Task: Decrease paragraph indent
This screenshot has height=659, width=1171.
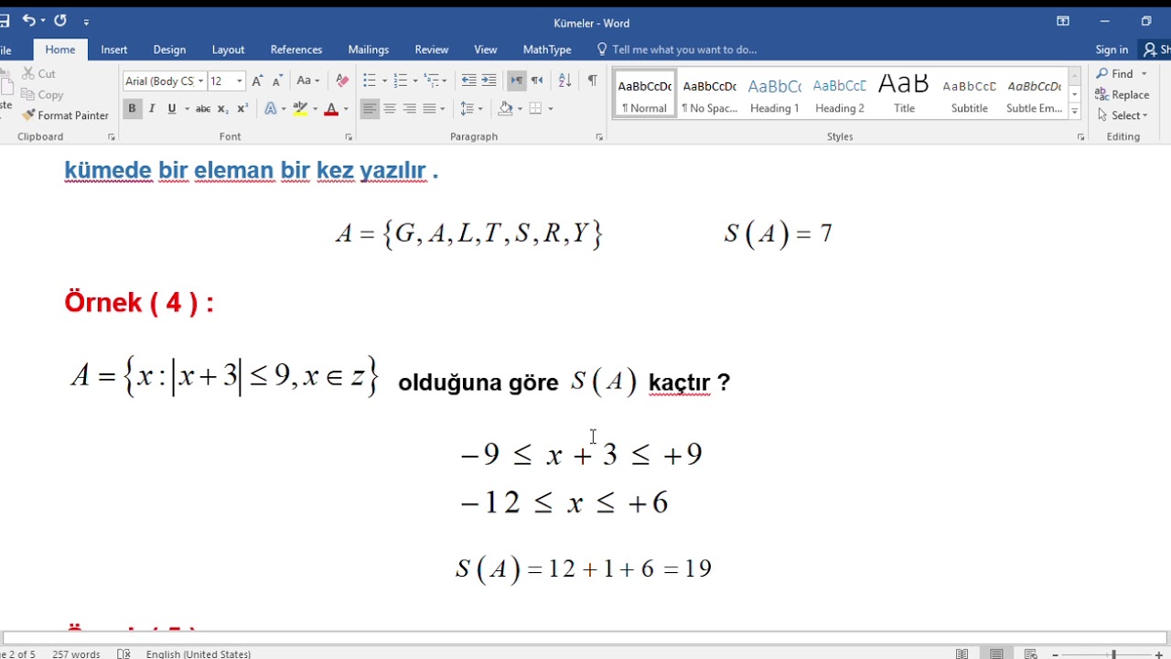Action: [x=468, y=81]
